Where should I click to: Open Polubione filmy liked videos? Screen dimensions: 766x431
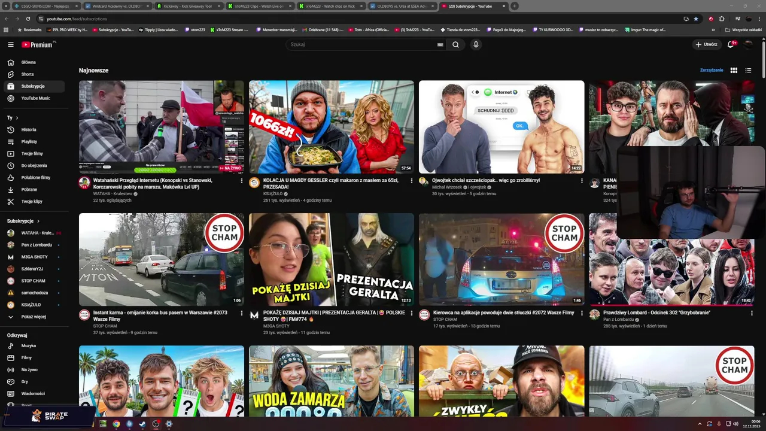(35, 177)
